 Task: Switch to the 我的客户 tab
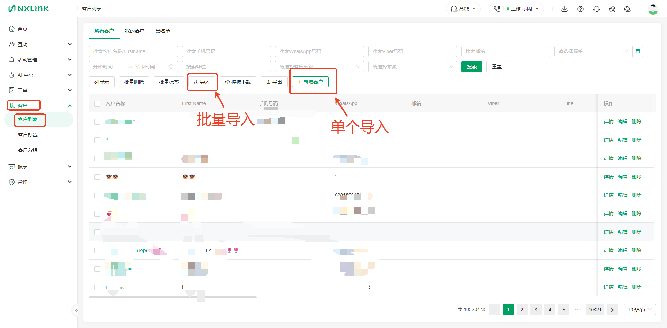(134, 31)
